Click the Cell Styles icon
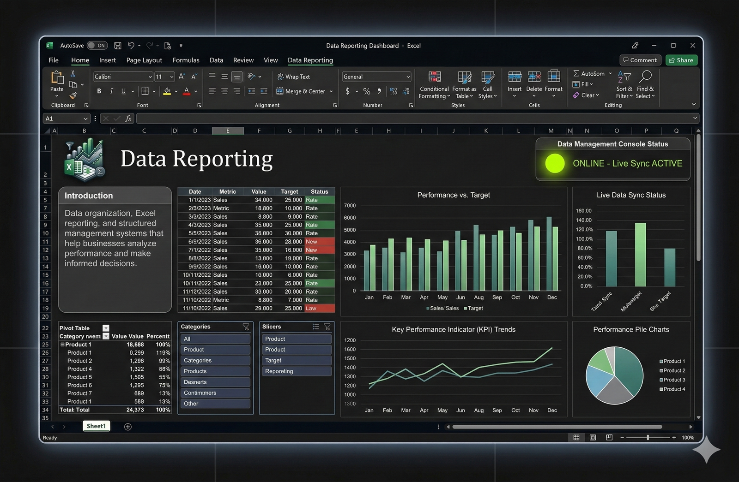739x482 pixels. tap(488, 85)
